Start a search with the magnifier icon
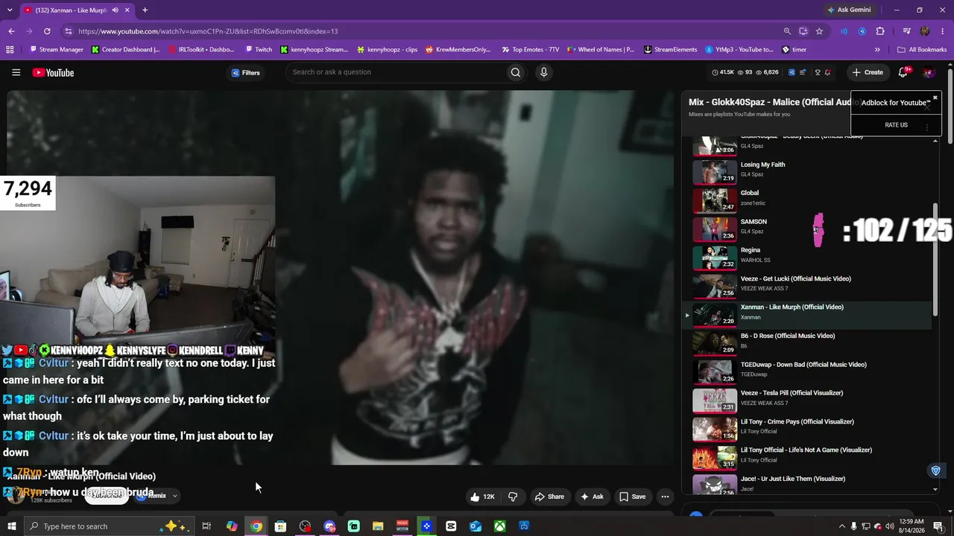Image resolution: width=954 pixels, height=536 pixels. click(515, 72)
